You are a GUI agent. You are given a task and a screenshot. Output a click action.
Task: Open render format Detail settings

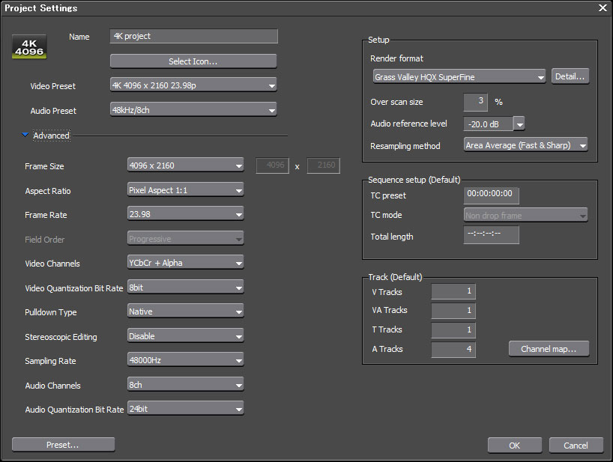click(x=570, y=76)
